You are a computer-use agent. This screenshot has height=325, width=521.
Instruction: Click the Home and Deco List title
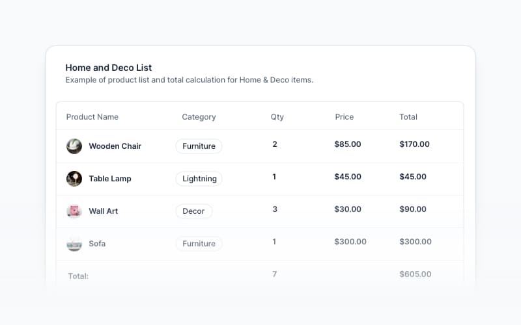109,68
